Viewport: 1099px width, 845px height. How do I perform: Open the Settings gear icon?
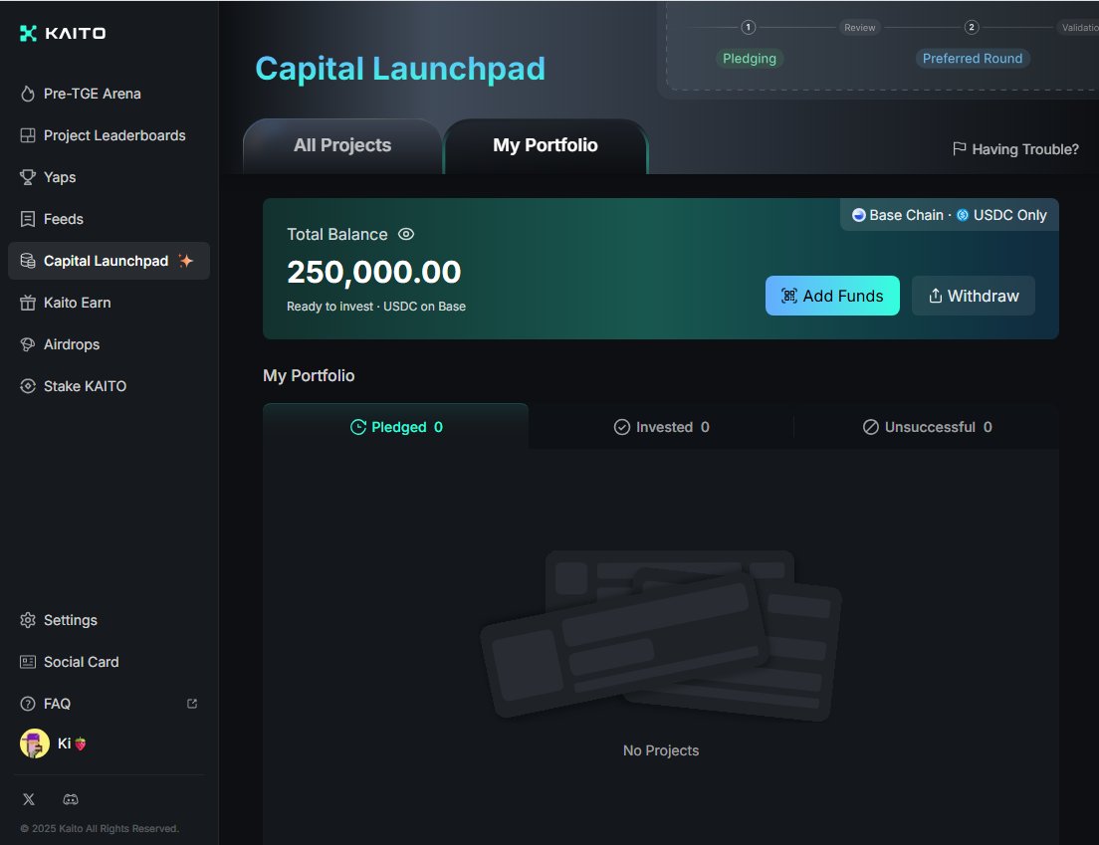tap(28, 620)
